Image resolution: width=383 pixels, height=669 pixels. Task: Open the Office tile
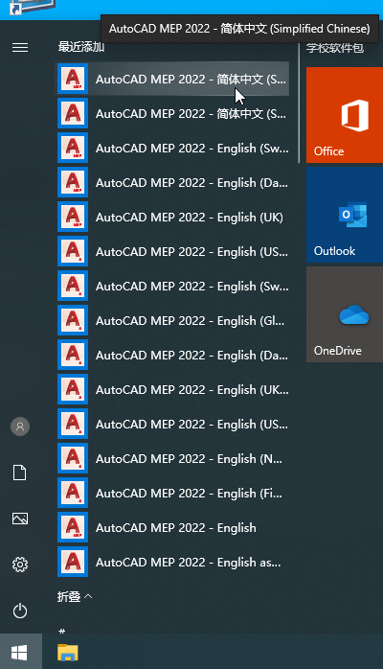tap(345, 115)
